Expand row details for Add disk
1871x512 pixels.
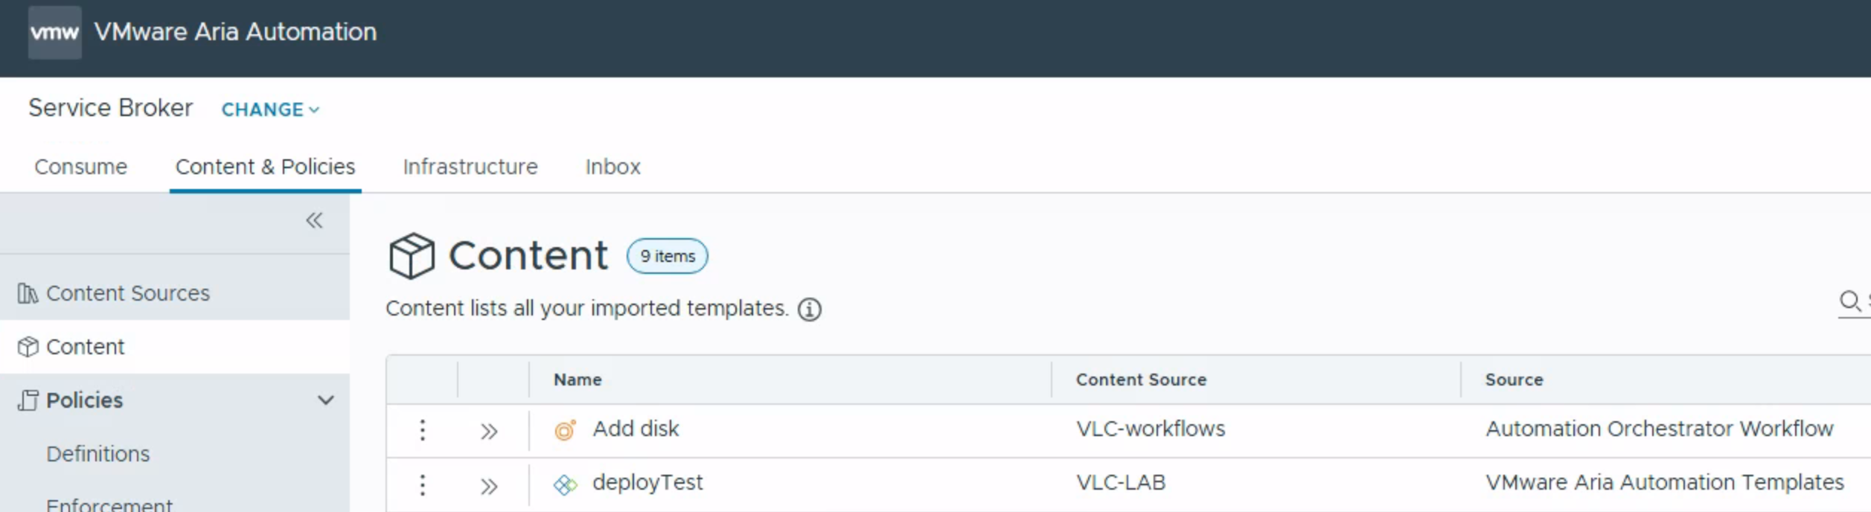click(x=489, y=432)
